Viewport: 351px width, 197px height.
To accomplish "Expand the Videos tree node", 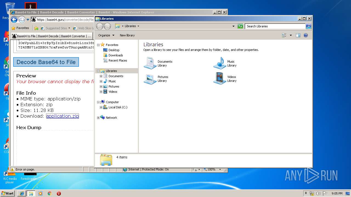I will click(101, 92).
